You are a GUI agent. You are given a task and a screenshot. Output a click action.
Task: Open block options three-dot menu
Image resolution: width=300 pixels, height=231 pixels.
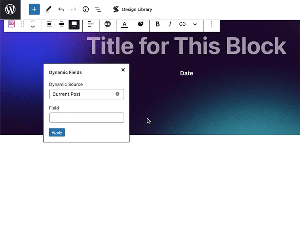[x=211, y=24]
